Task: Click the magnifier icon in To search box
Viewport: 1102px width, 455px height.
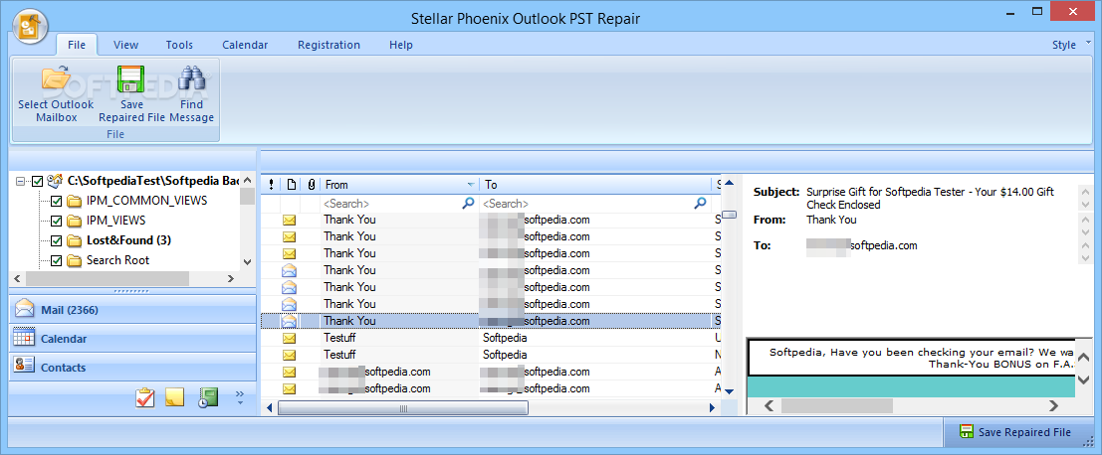Action: tap(700, 204)
